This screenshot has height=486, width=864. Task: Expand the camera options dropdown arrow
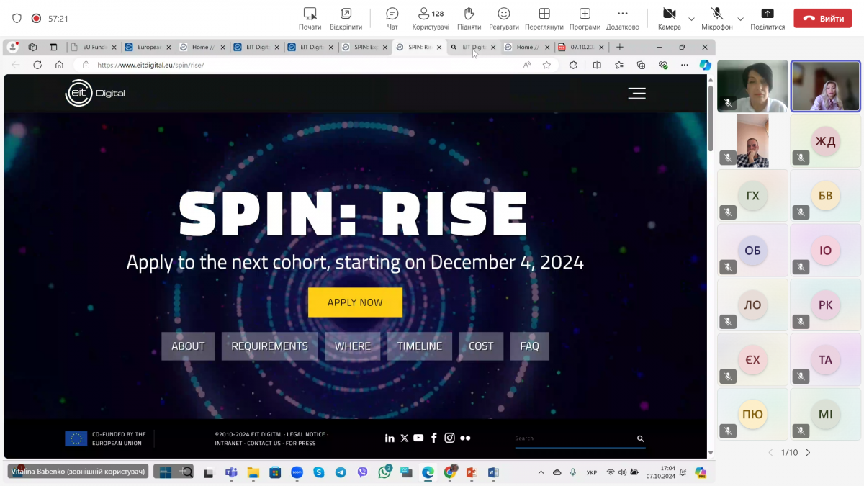click(x=691, y=19)
